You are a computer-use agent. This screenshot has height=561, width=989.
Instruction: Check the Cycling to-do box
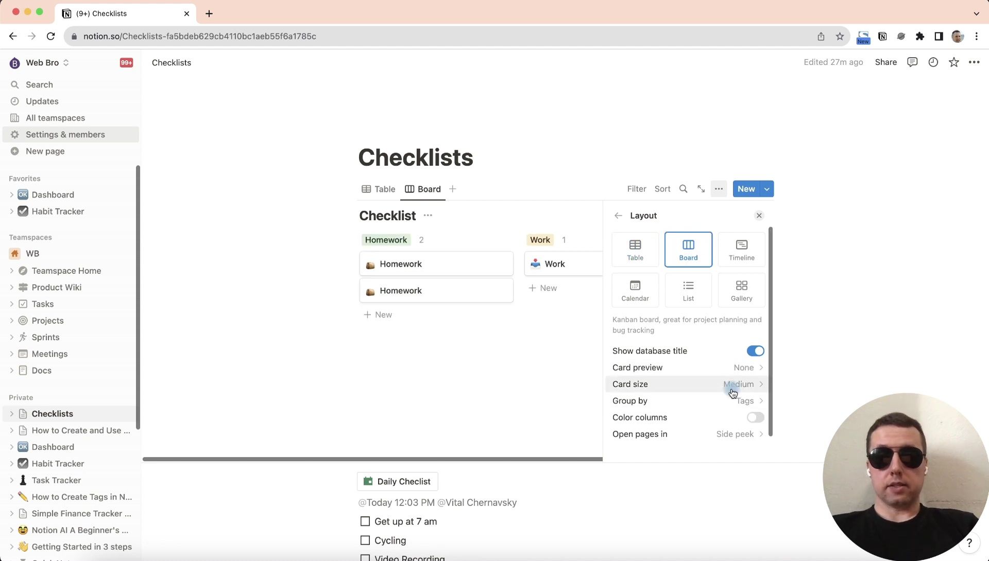tap(365, 540)
